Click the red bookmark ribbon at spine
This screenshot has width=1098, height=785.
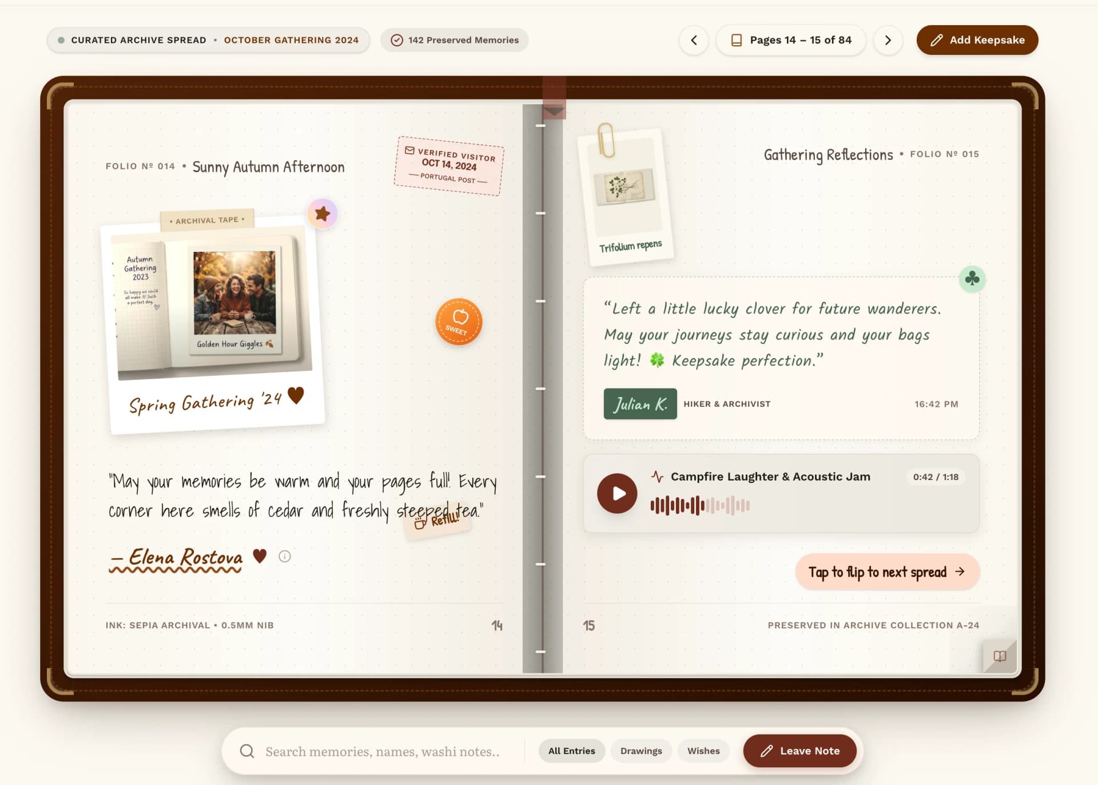[x=554, y=98]
